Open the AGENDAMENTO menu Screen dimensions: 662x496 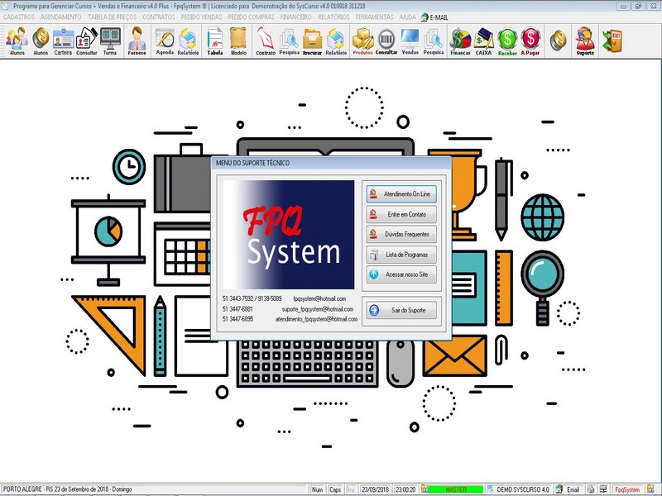(x=60, y=17)
